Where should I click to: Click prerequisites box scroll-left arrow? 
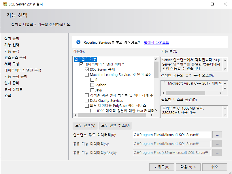163,93
